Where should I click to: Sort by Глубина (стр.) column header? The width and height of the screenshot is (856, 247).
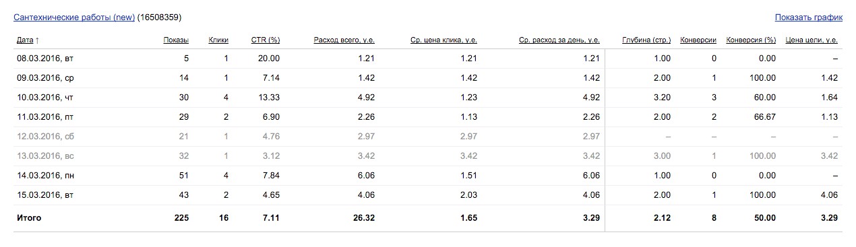pyautogui.click(x=646, y=40)
